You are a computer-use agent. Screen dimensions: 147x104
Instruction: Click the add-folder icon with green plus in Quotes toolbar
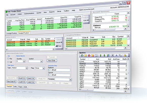pyautogui.click(x=86, y=55)
